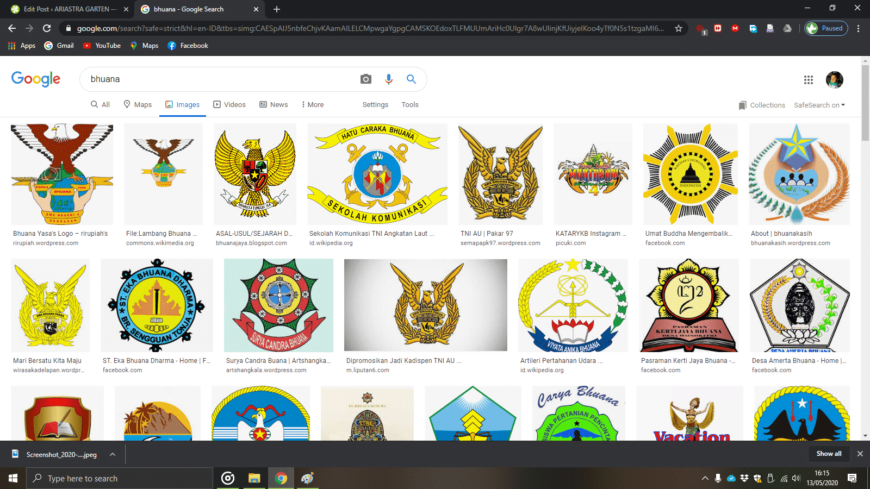
Task: Open the Pasraman Kerti Jaya Bhuana image
Action: (689, 305)
